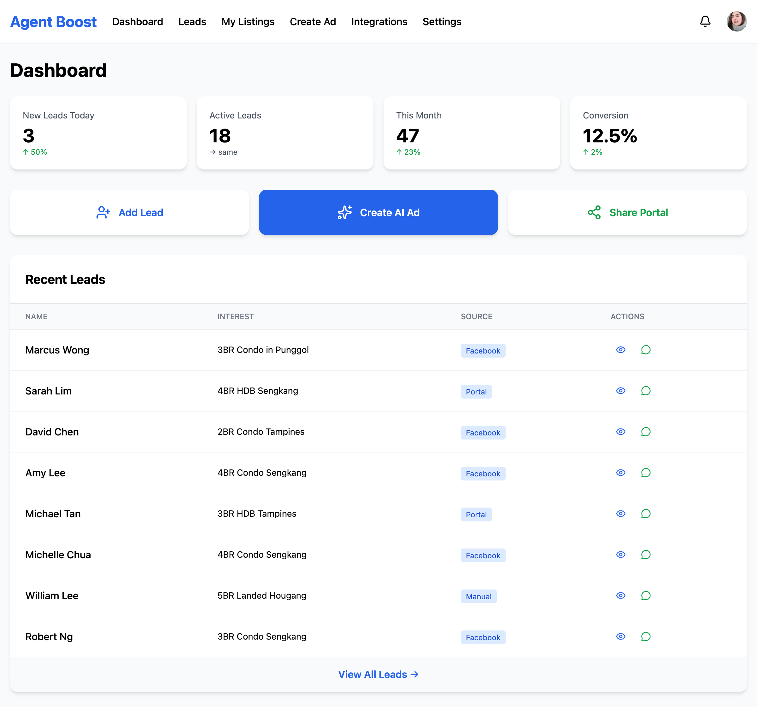Open My Listings in navigation
The height and width of the screenshot is (707, 757).
[248, 22]
